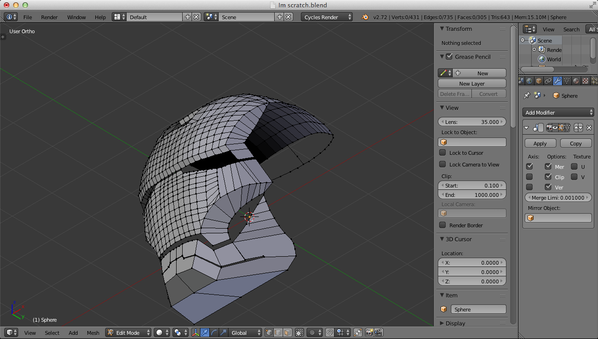Image resolution: width=598 pixels, height=339 pixels.
Task: Open the Modifiers wrench tab
Action: click(x=557, y=81)
